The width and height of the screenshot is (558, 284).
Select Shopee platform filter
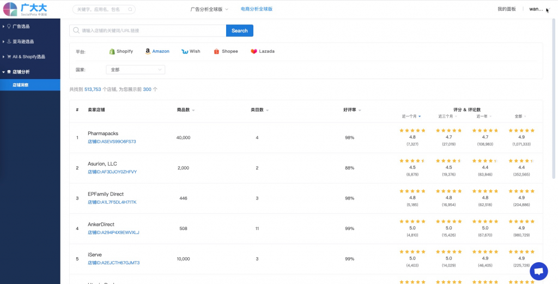coord(226,52)
